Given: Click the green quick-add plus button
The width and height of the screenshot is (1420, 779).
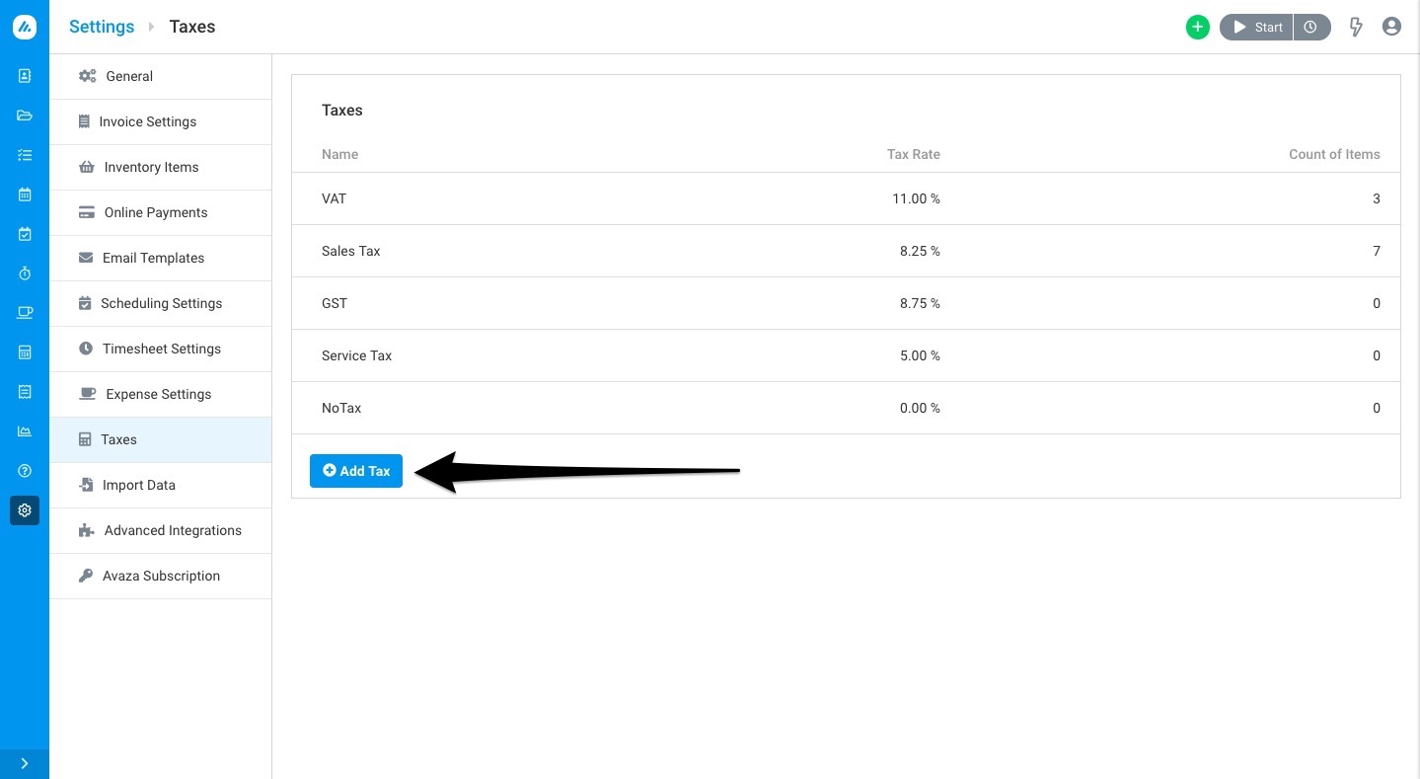Looking at the screenshot, I should (x=1197, y=27).
